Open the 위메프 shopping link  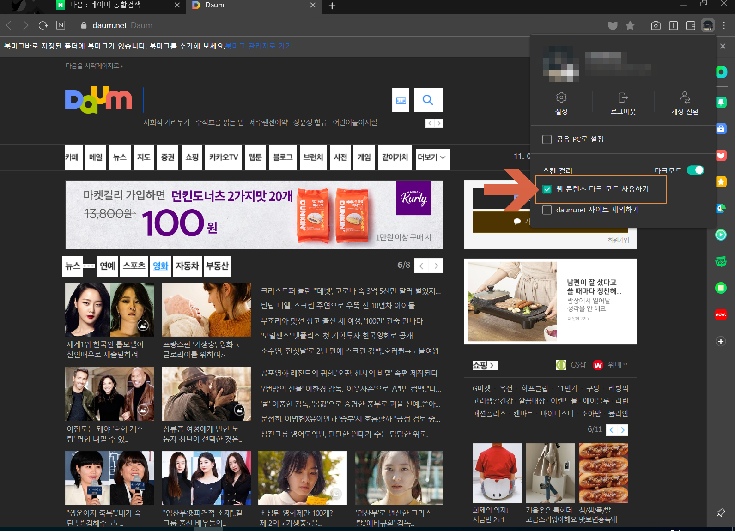tap(611, 365)
